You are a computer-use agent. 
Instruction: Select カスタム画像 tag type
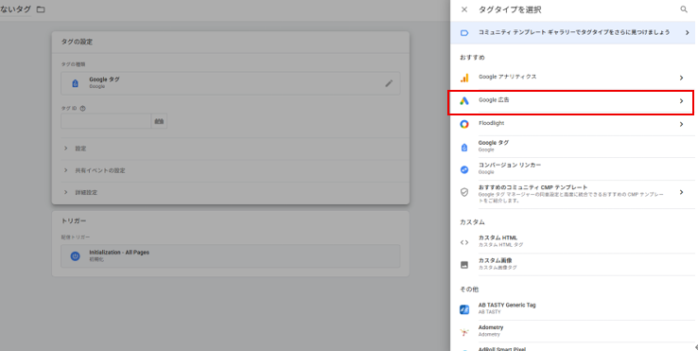(x=572, y=264)
